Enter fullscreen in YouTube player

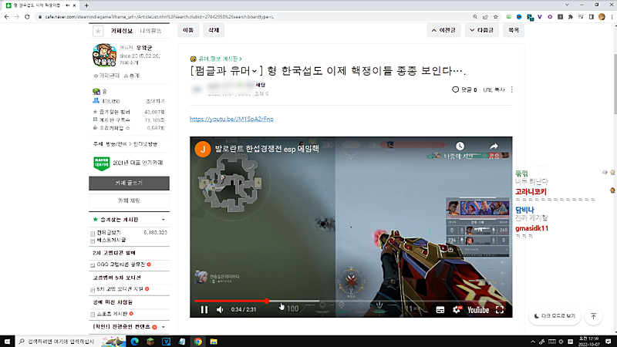500,310
